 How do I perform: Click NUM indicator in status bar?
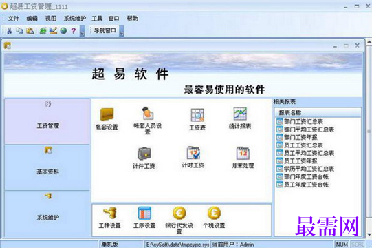342,245
